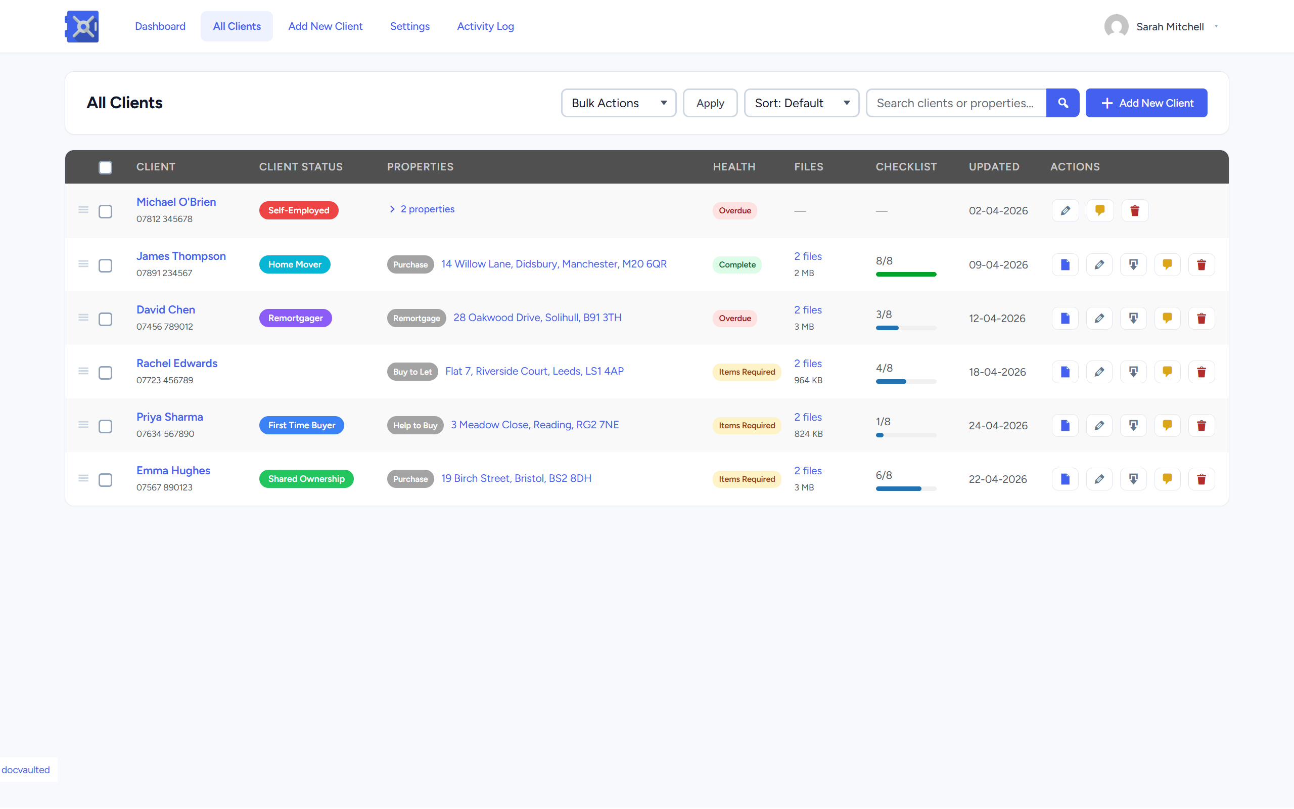Viewport: 1294px width, 809px height.
Task: Click Sarah Mitchell avatar image
Action: (1116, 26)
